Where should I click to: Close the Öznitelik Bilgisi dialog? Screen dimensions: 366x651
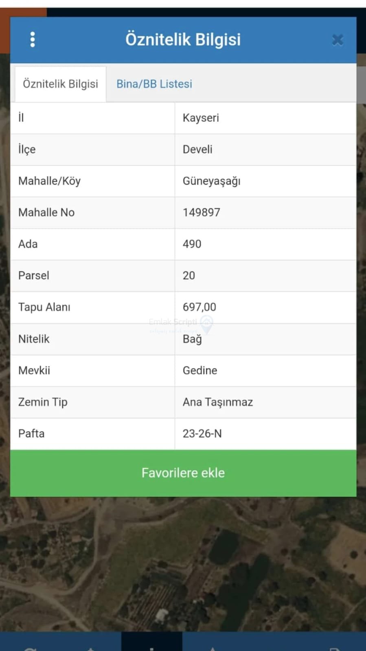click(338, 40)
